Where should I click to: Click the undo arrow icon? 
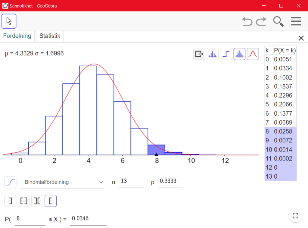247,21
